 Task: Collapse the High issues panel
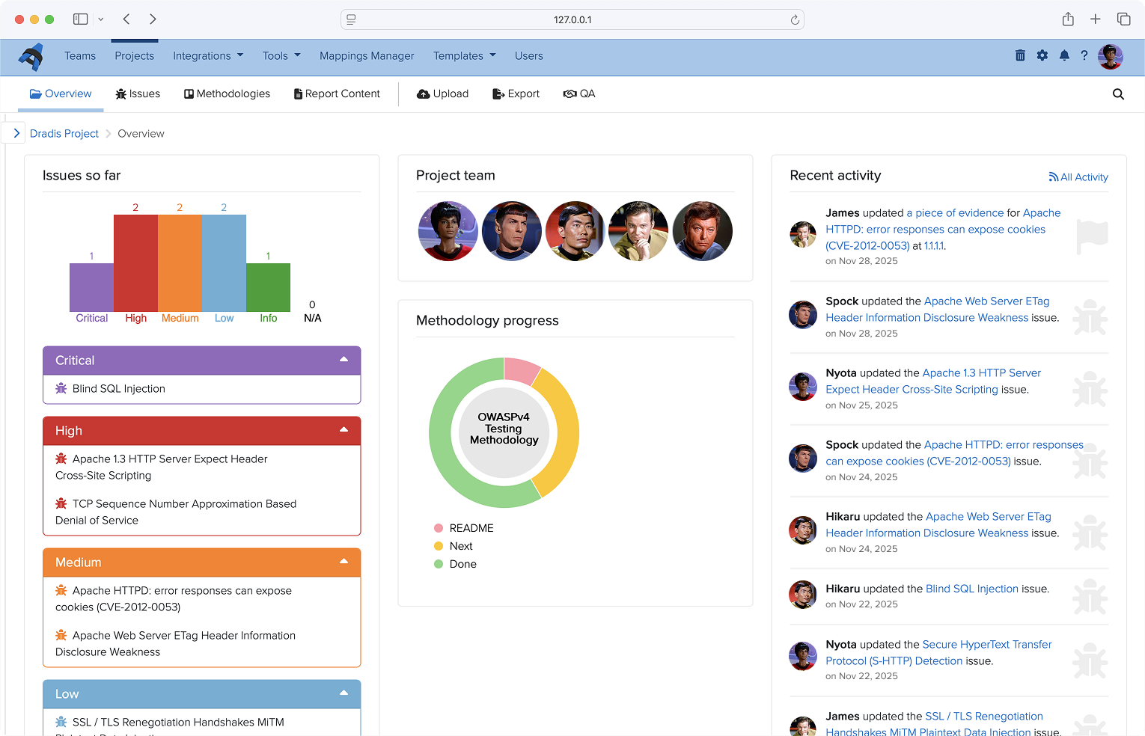[x=343, y=430]
